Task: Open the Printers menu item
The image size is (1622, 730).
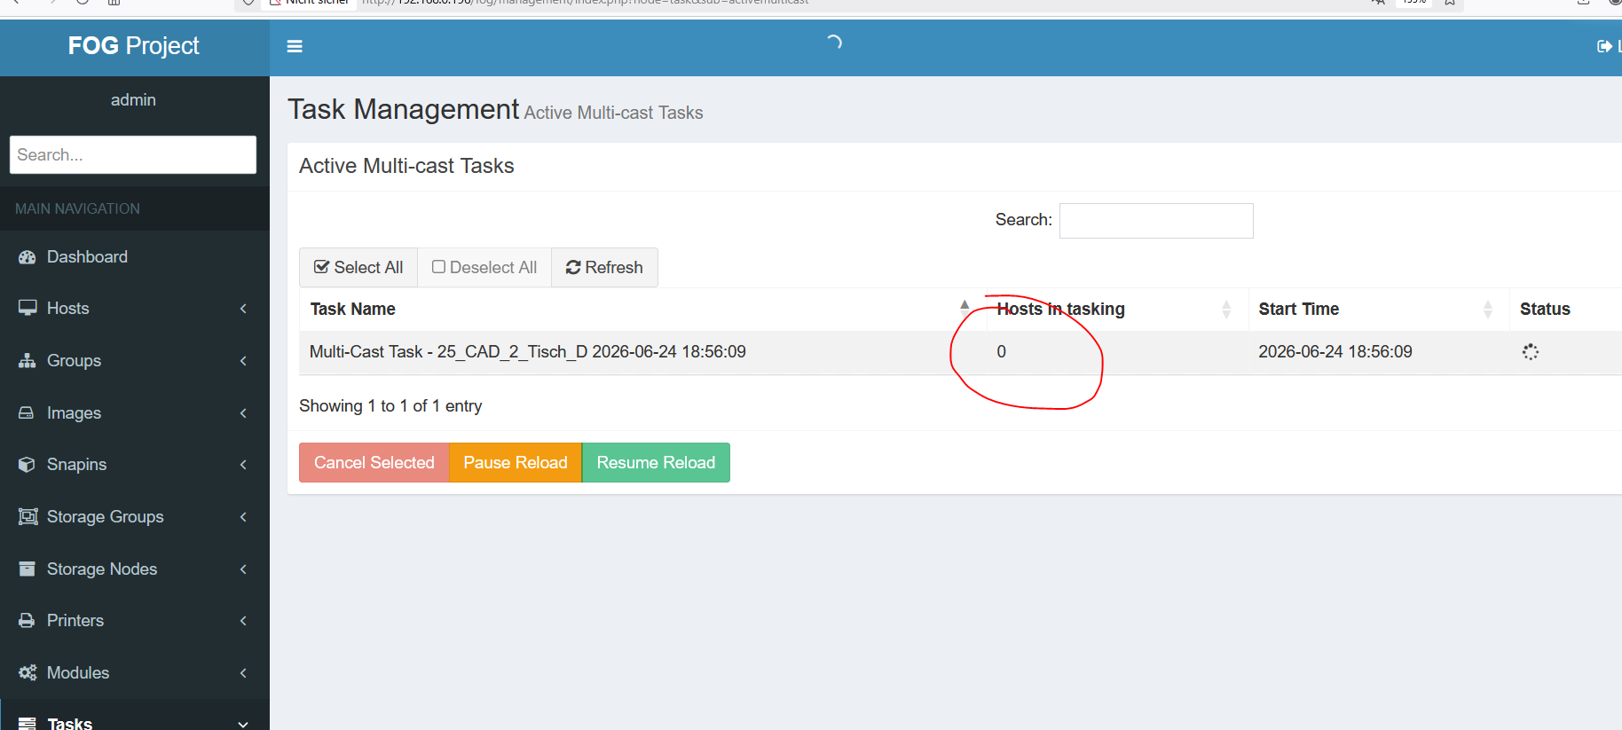Action: (x=135, y=621)
